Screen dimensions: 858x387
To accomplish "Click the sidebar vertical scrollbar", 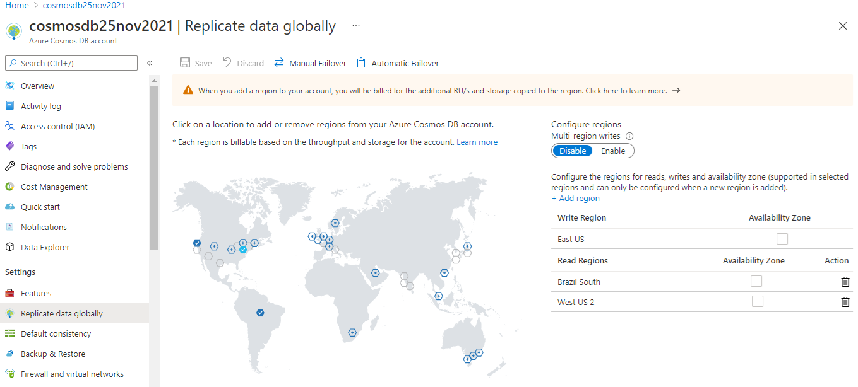I will tap(154, 168).
